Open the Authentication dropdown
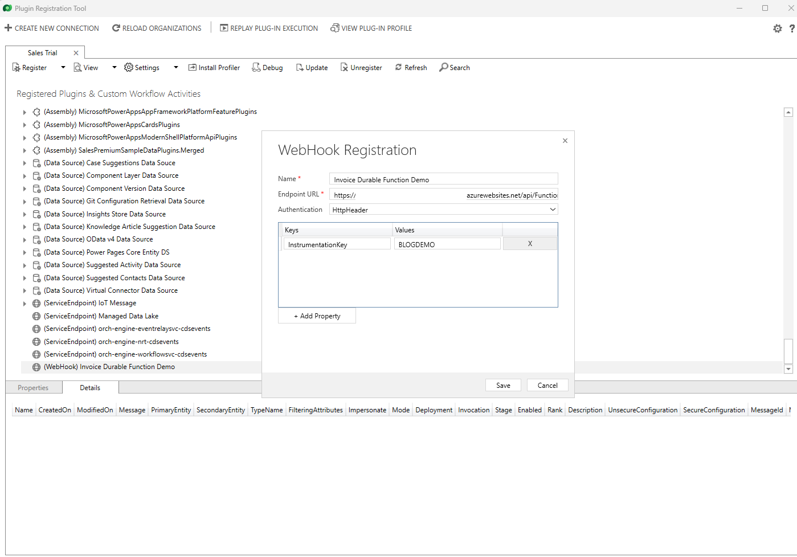 coord(443,210)
